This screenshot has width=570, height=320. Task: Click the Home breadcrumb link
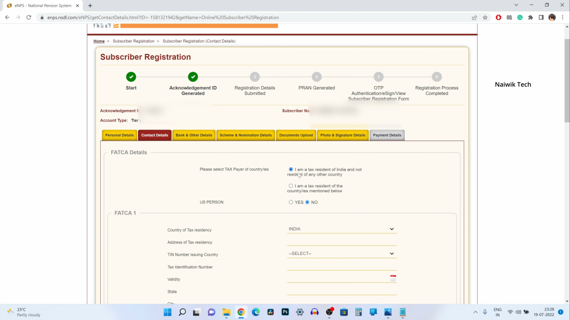click(x=99, y=41)
